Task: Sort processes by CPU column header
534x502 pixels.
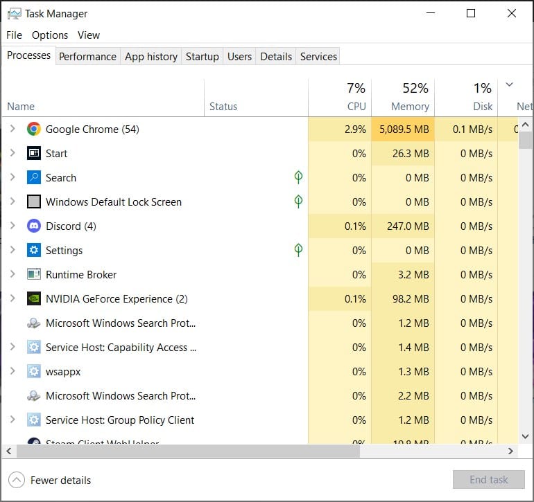Action: [x=340, y=98]
